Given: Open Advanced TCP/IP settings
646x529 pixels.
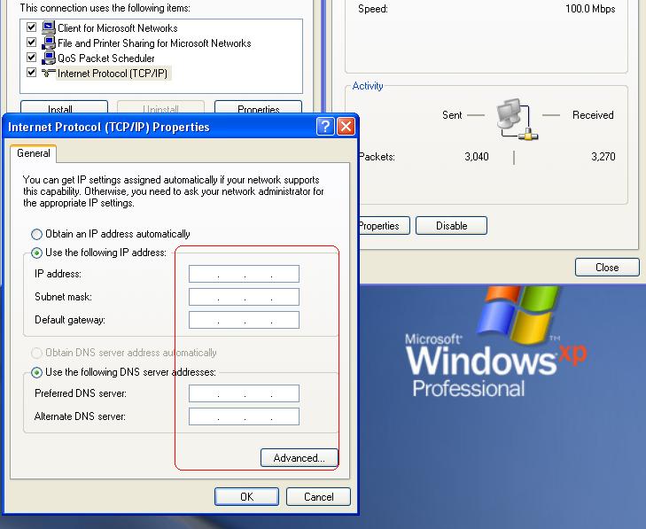Looking at the screenshot, I should pyautogui.click(x=300, y=458).
